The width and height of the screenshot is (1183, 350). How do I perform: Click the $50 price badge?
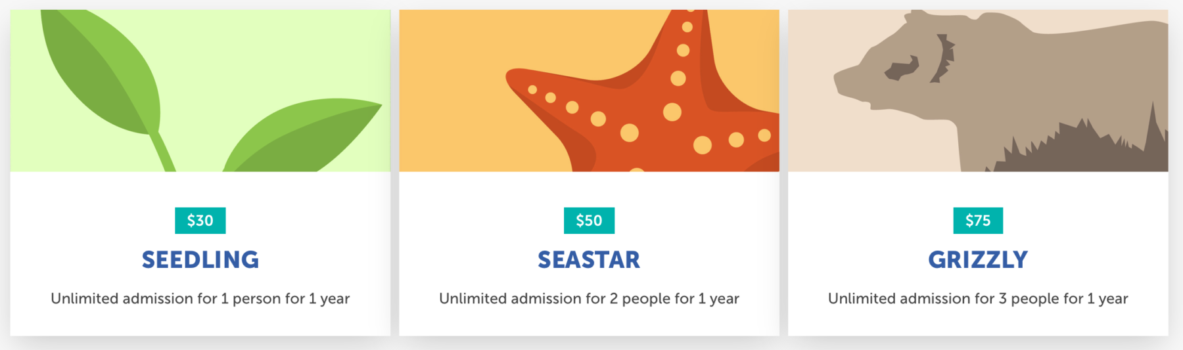(x=589, y=221)
